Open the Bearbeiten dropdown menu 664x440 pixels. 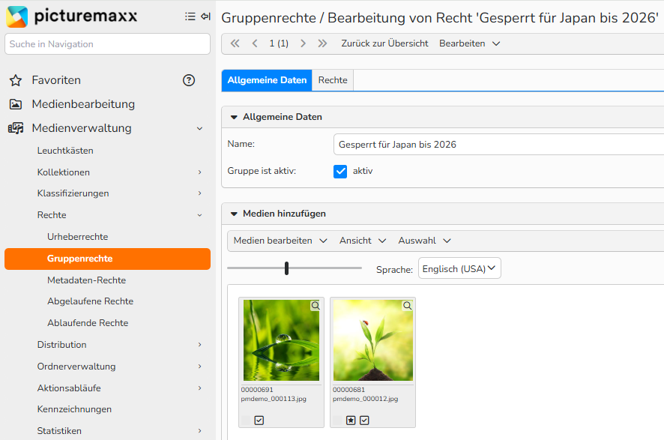pos(470,43)
